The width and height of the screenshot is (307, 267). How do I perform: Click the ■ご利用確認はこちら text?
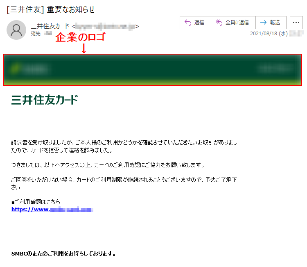pyautogui.click(x=36, y=202)
